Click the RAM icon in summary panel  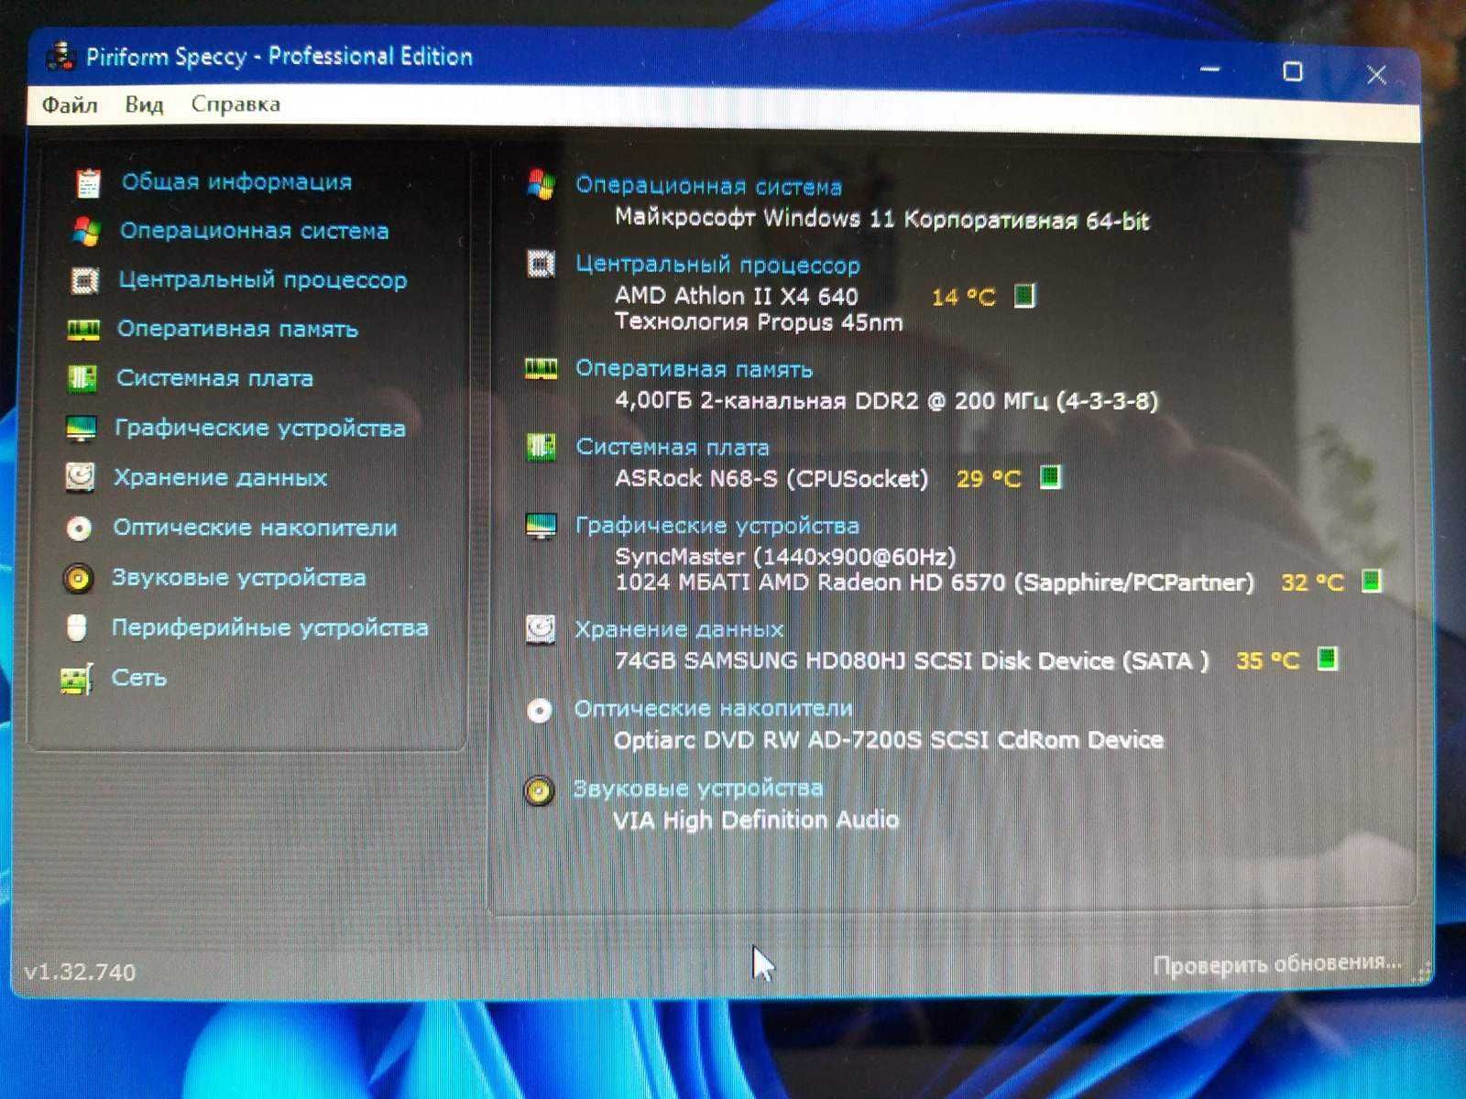pos(541,369)
